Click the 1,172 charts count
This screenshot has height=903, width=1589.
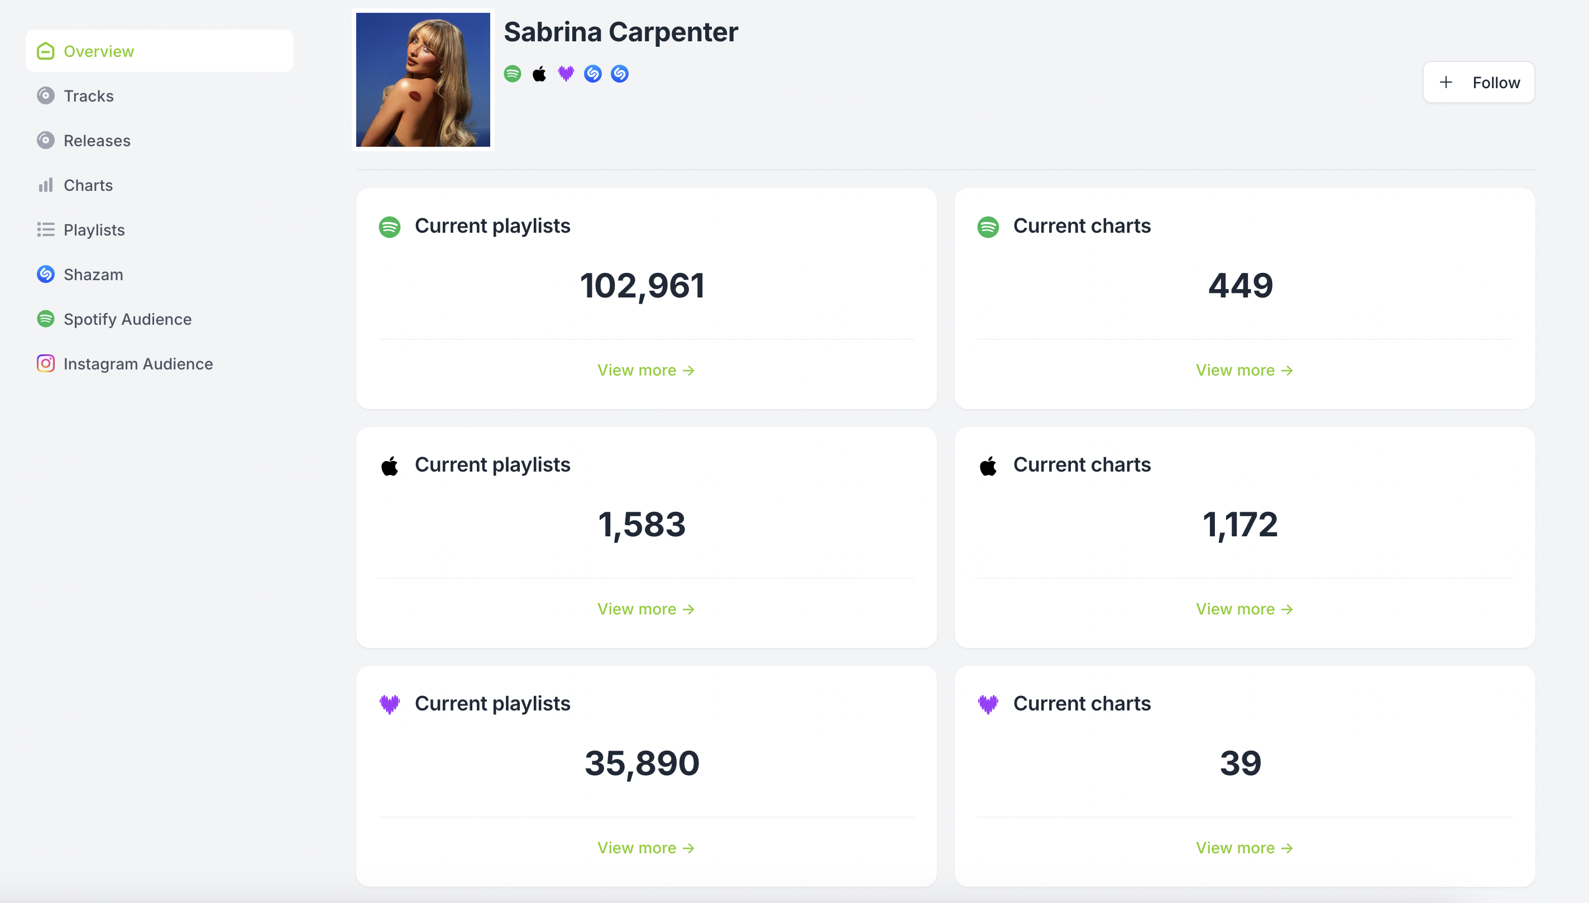[1241, 525]
